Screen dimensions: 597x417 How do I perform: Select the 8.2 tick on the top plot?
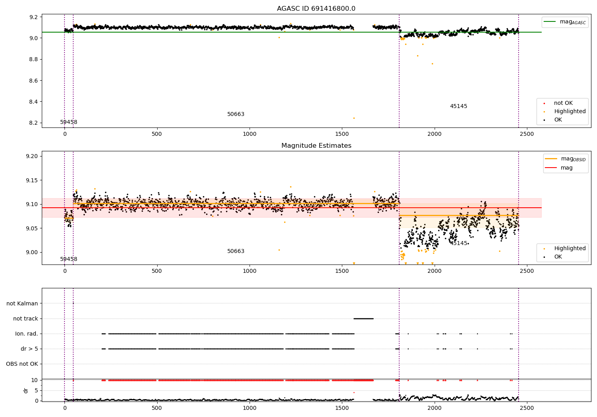pos(33,123)
